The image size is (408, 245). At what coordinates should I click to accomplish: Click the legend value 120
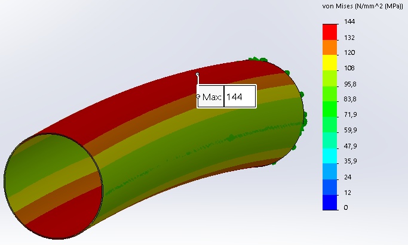(x=349, y=52)
